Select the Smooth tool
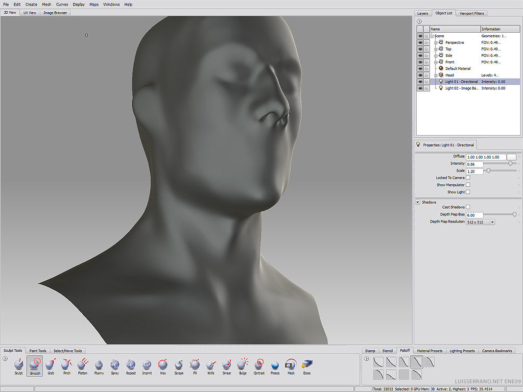Viewport: 523px width, 392px height. pyautogui.click(x=35, y=366)
